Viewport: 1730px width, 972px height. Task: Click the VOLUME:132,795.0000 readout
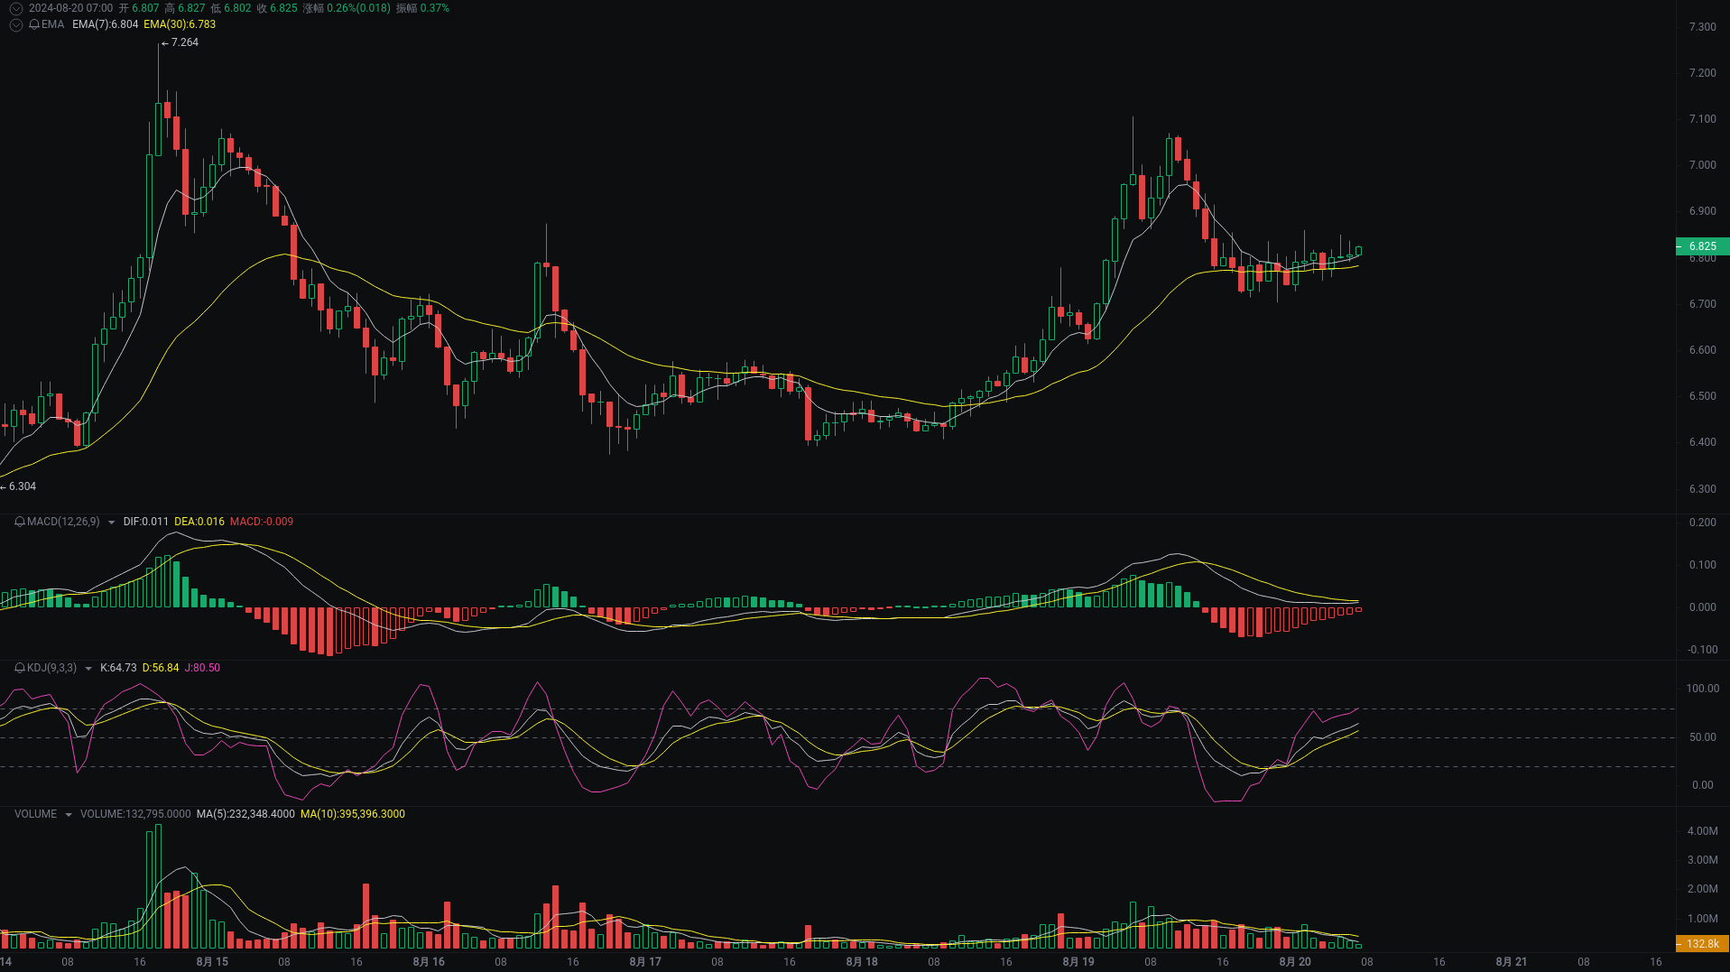[135, 814]
